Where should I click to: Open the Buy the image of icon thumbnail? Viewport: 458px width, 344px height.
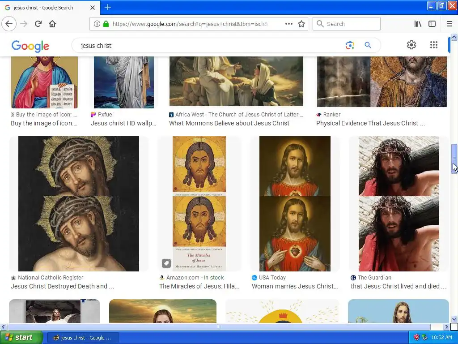(x=44, y=82)
